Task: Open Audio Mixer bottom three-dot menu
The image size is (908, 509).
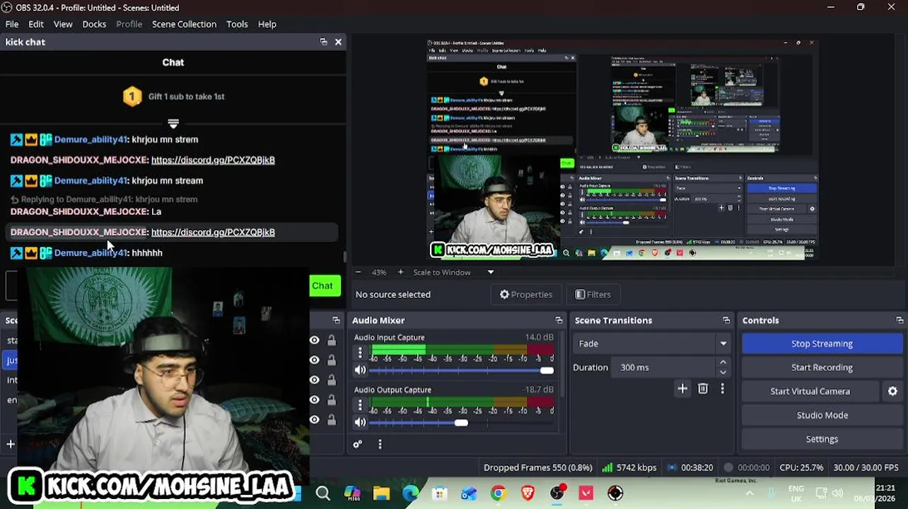Action: (380, 445)
